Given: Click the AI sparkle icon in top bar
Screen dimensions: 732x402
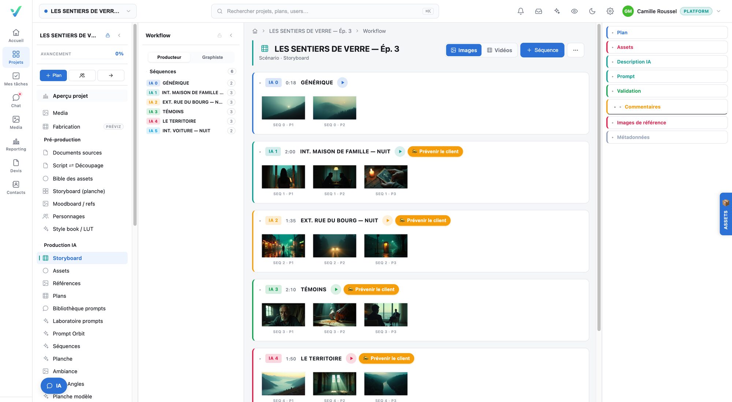Looking at the screenshot, I should (x=557, y=11).
